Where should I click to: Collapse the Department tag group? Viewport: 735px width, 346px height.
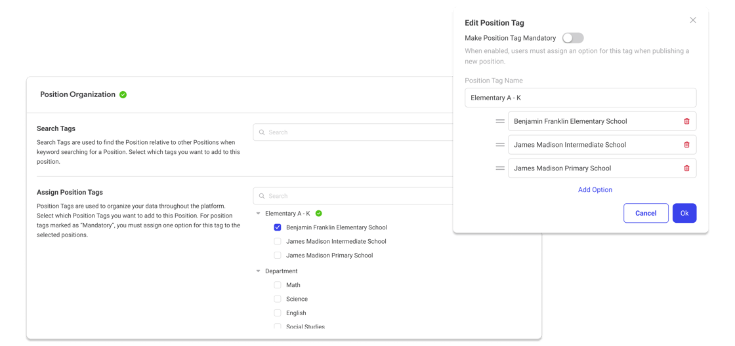pyautogui.click(x=258, y=271)
